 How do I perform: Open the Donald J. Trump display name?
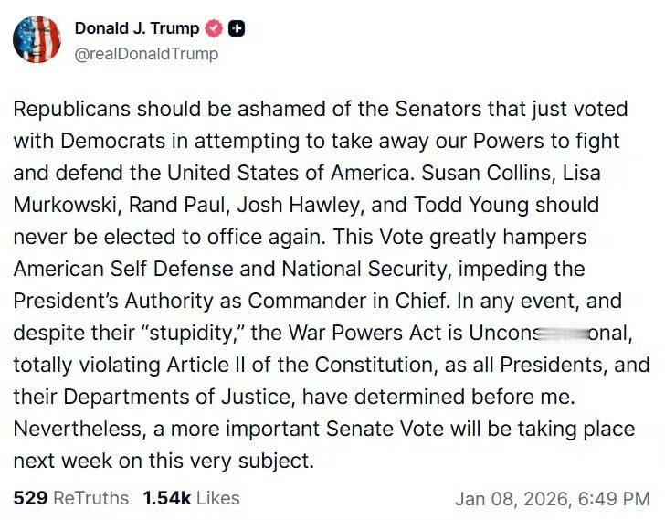point(137,28)
